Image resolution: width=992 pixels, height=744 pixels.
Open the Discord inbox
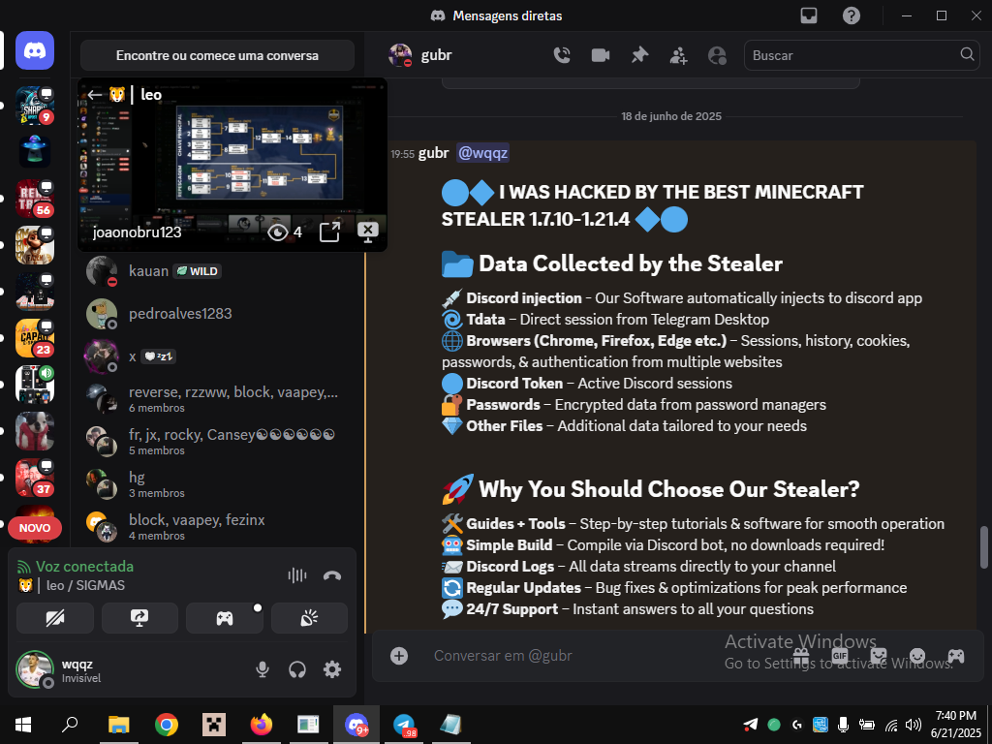(x=809, y=15)
